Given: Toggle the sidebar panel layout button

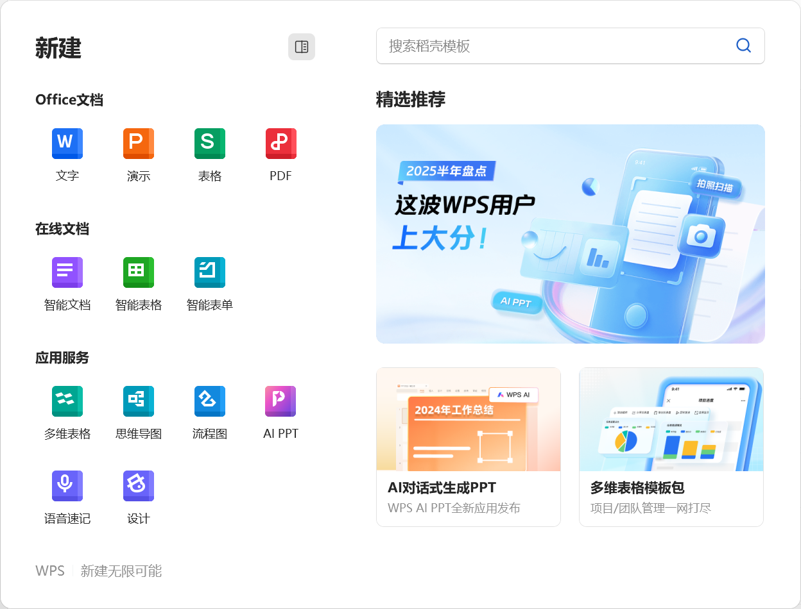Looking at the screenshot, I should click(302, 47).
